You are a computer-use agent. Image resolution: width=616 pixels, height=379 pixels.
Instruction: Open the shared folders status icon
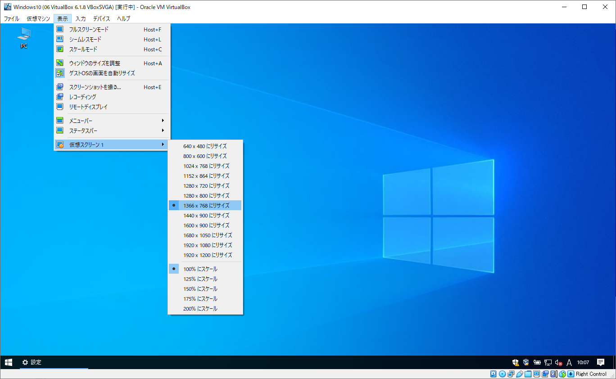(x=528, y=374)
